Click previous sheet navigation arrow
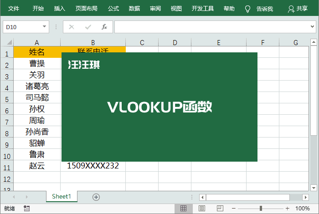Viewport: 319px width, 214px height. click(x=14, y=197)
